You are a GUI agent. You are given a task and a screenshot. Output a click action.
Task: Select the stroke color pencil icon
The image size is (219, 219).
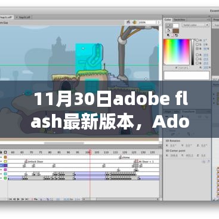click(169, 26)
